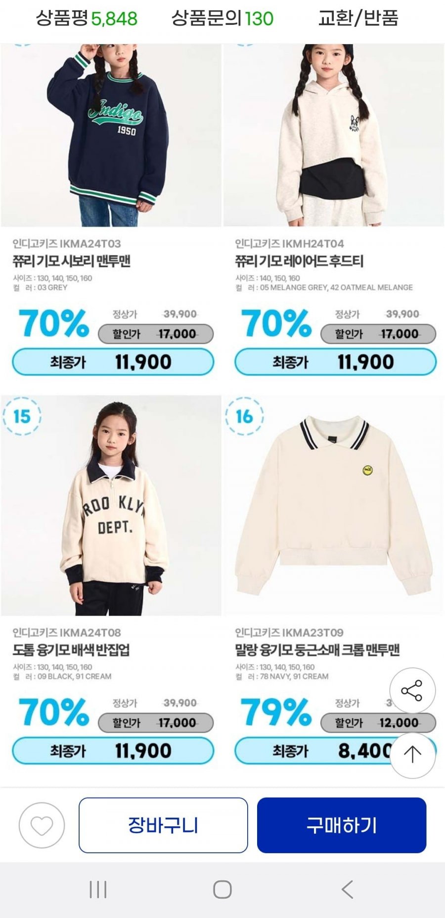Switch to 상품평 5,848 tab
This screenshot has height=918, width=445.
[87, 18]
